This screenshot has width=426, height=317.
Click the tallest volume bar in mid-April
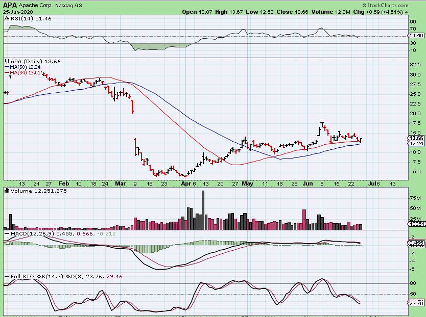click(x=203, y=210)
